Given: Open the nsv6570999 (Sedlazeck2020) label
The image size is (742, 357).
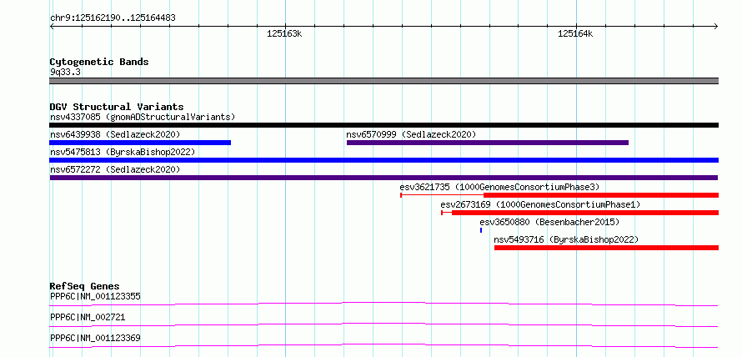Looking at the screenshot, I should tap(411, 134).
